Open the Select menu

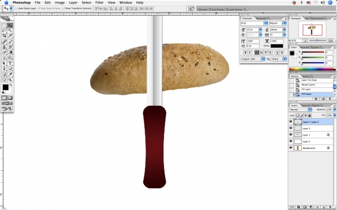coord(86,3)
